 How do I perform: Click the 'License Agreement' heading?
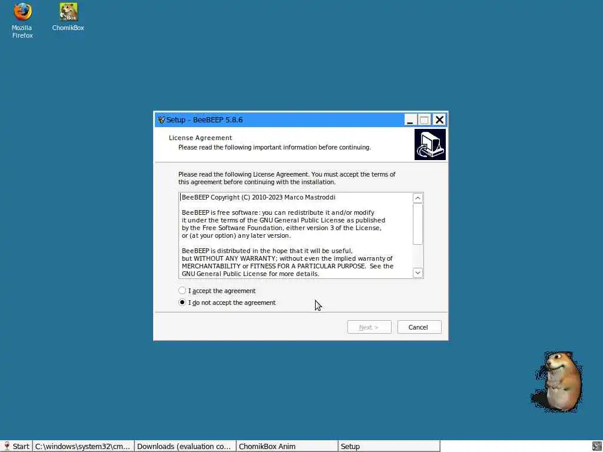click(x=200, y=138)
